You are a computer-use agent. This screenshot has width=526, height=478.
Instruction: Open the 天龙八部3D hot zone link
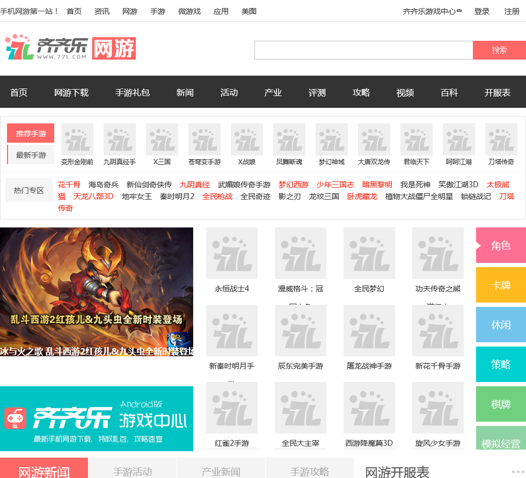click(93, 196)
